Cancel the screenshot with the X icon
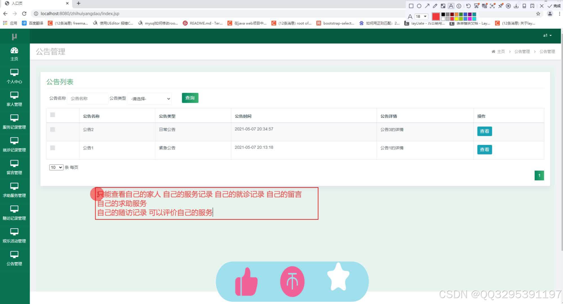The image size is (563, 304). [542, 6]
